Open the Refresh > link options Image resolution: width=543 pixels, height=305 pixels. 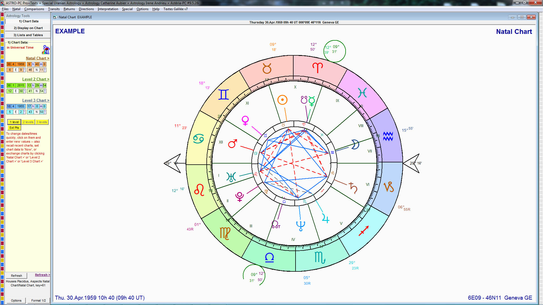[x=42, y=275]
